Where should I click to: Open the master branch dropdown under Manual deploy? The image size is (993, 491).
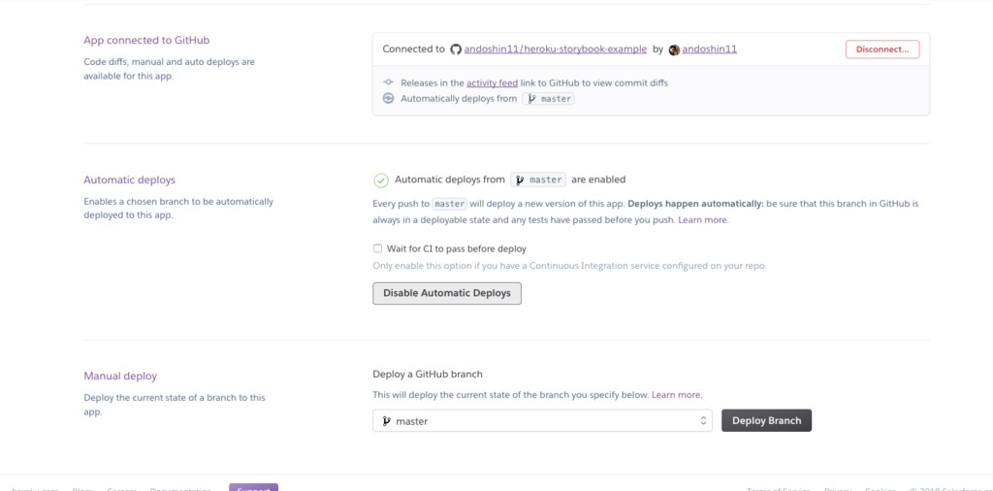542,421
